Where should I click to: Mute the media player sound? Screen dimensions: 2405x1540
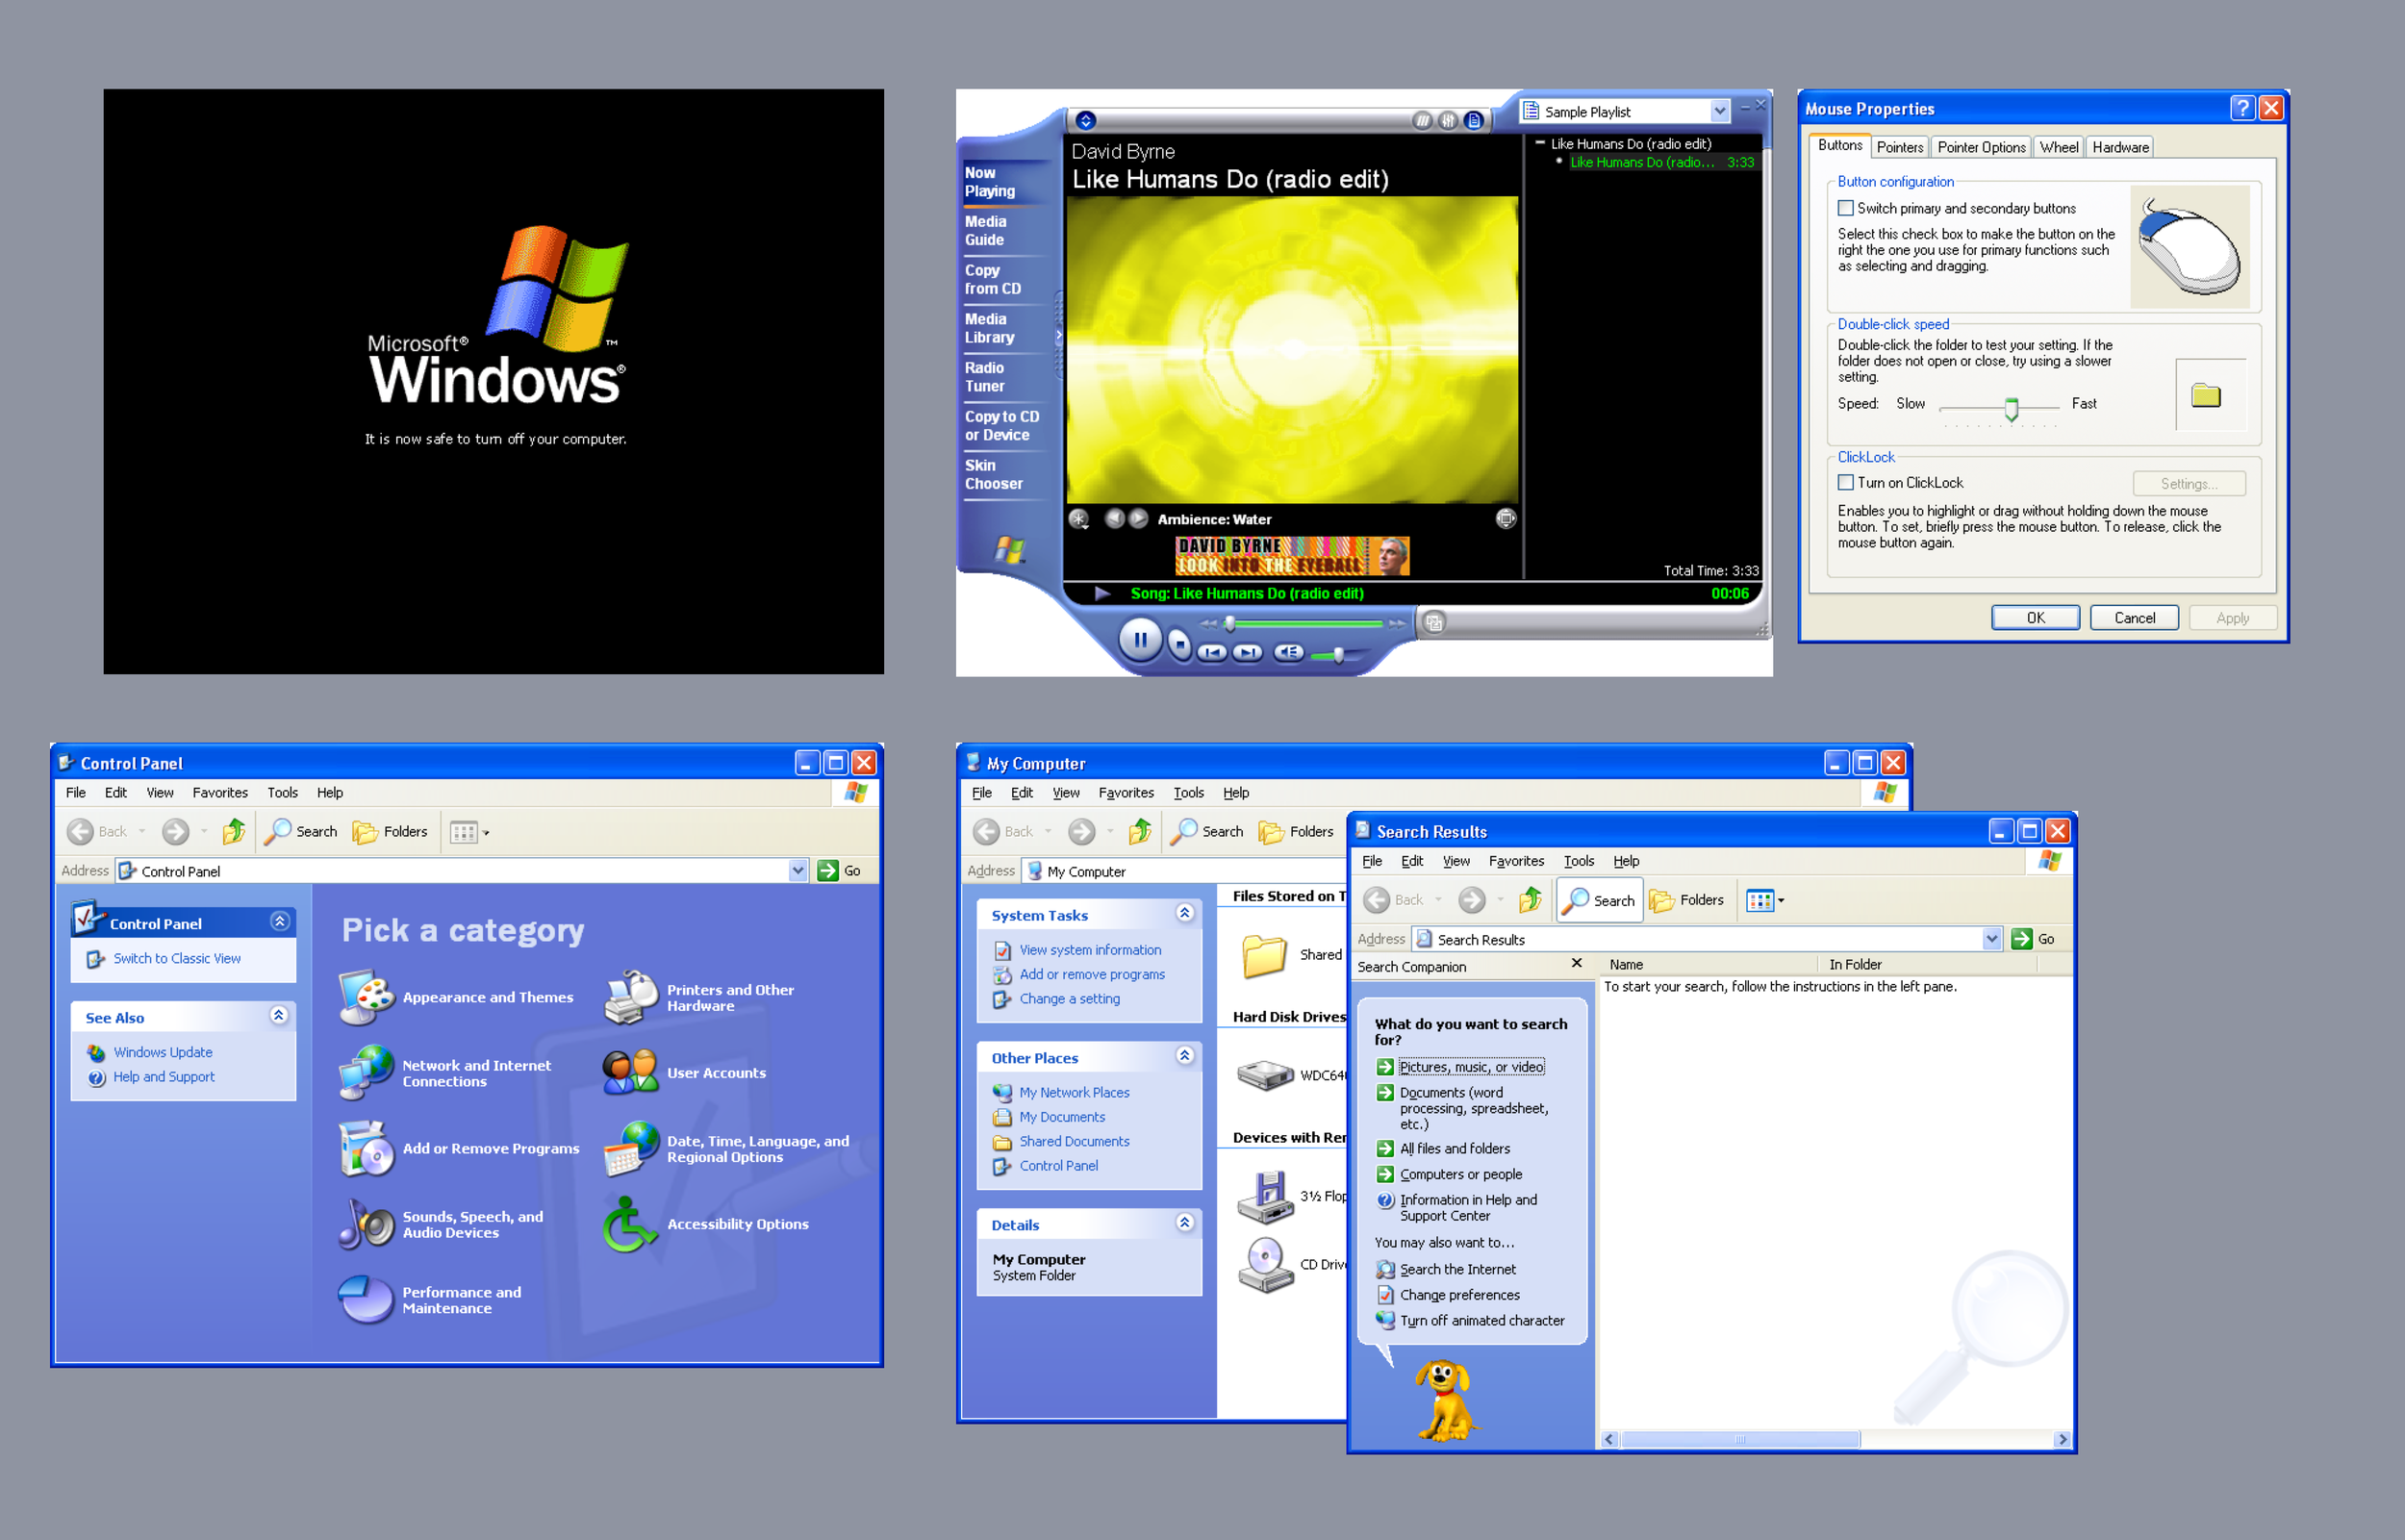click(1289, 653)
